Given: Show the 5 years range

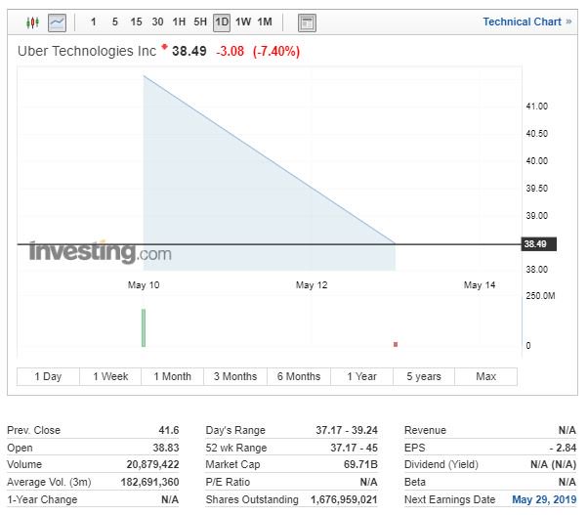Looking at the screenshot, I should click(x=424, y=376).
